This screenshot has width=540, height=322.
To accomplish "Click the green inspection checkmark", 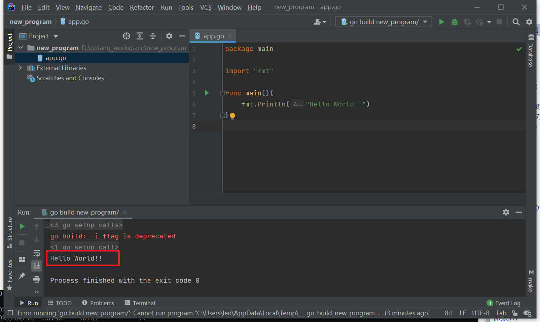I will pyautogui.click(x=519, y=49).
